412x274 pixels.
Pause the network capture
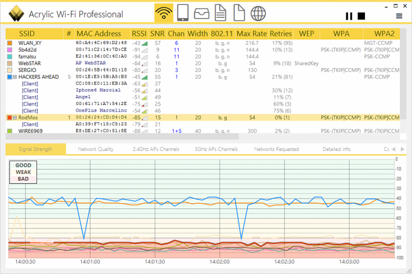point(349,16)
